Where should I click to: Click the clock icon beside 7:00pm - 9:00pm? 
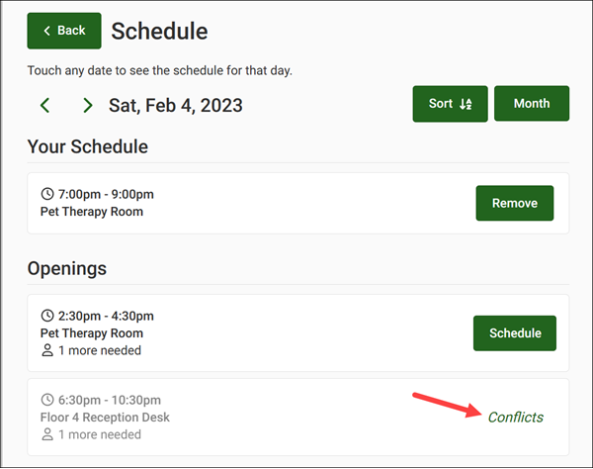(x=46, y=194)
